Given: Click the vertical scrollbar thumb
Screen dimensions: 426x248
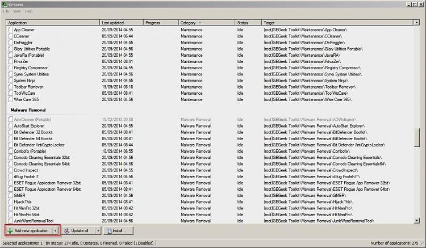Looking at the screenshot, I should coord(417,138).
